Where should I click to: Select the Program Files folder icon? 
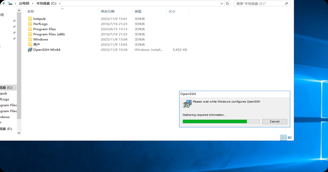click(30, 29)
